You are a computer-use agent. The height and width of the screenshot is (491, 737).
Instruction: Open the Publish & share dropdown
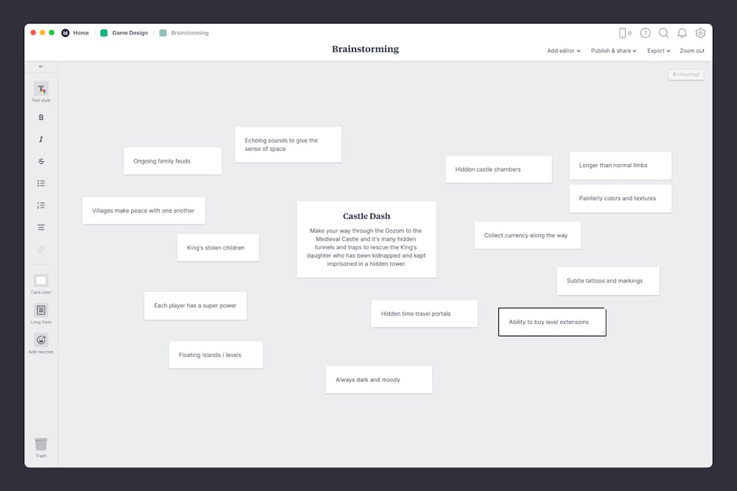click(613, 51)
